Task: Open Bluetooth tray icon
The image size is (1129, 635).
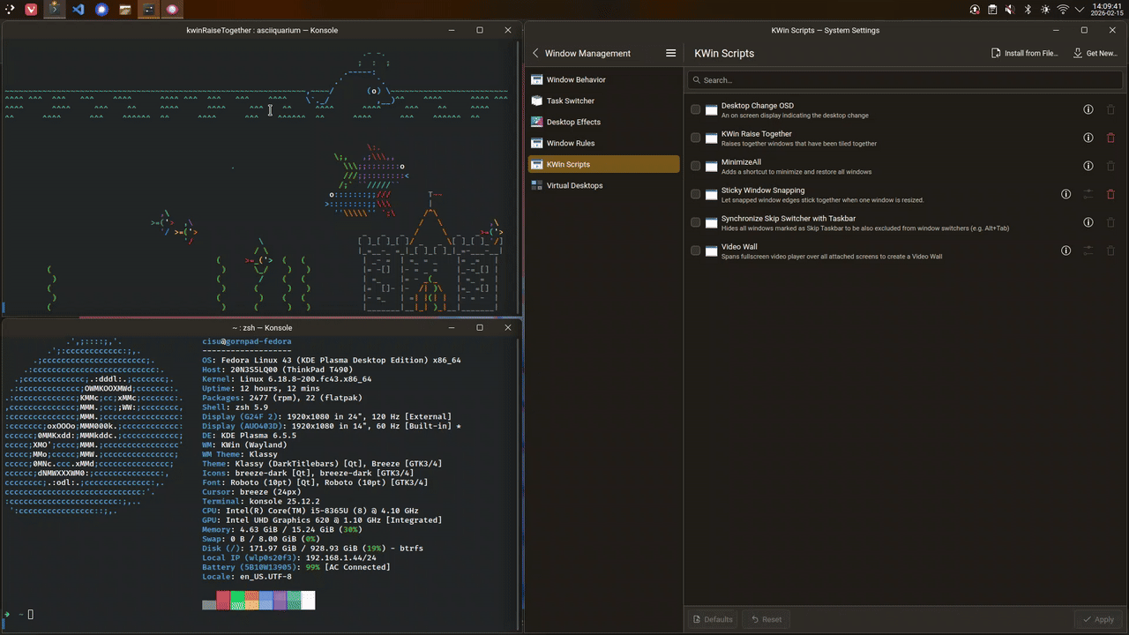Action: coord(1028,10)
